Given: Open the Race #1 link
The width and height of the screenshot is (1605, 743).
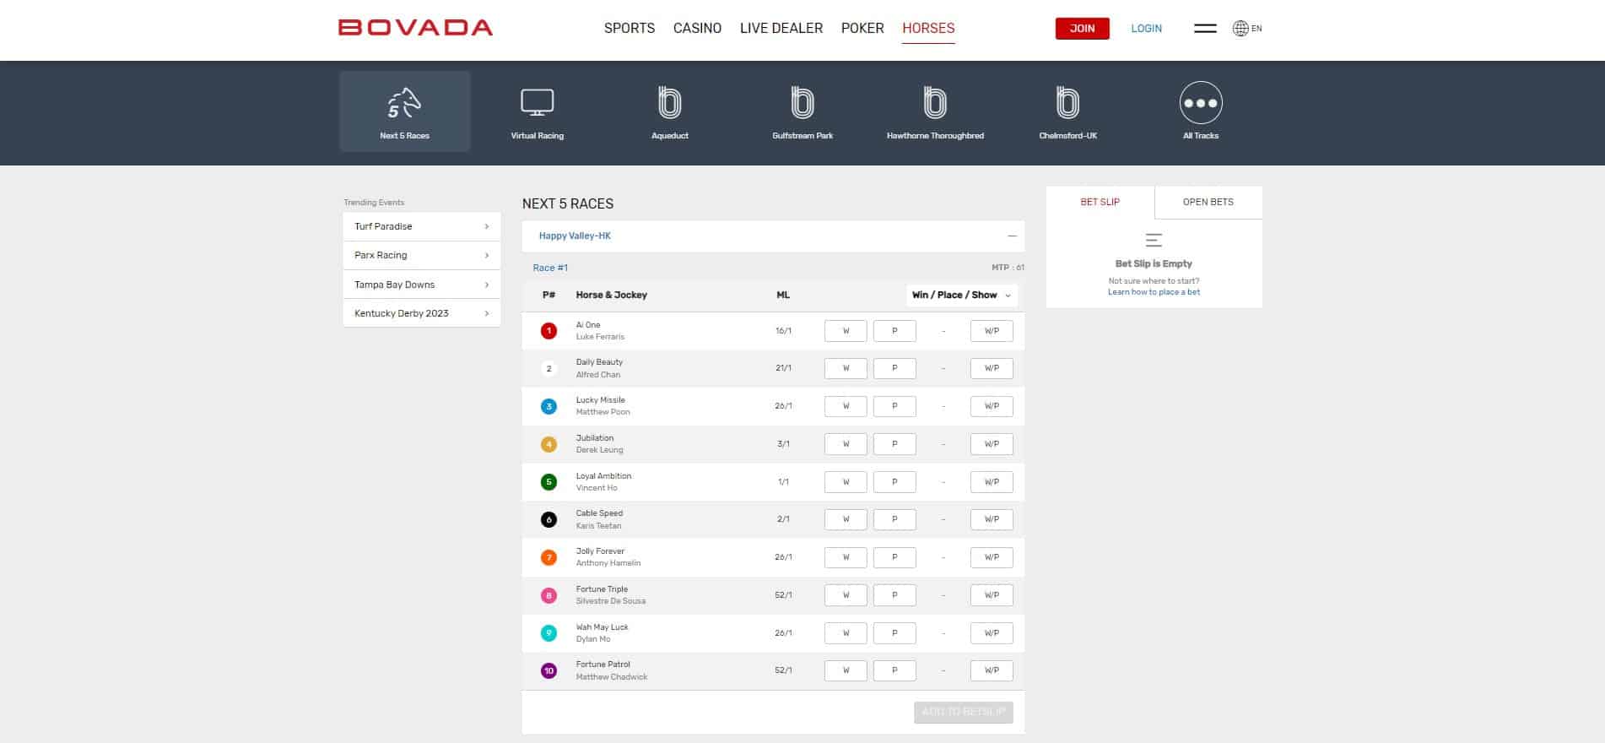Looking at the screenshot, I should 550,268.
